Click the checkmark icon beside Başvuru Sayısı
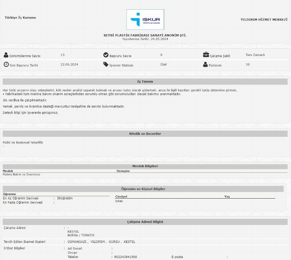This screenshot has width=291, height=260. point(106,55)
